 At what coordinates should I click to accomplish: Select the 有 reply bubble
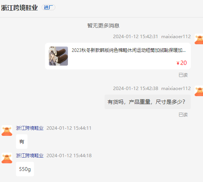pyautogui.click(x=22, y=142)
